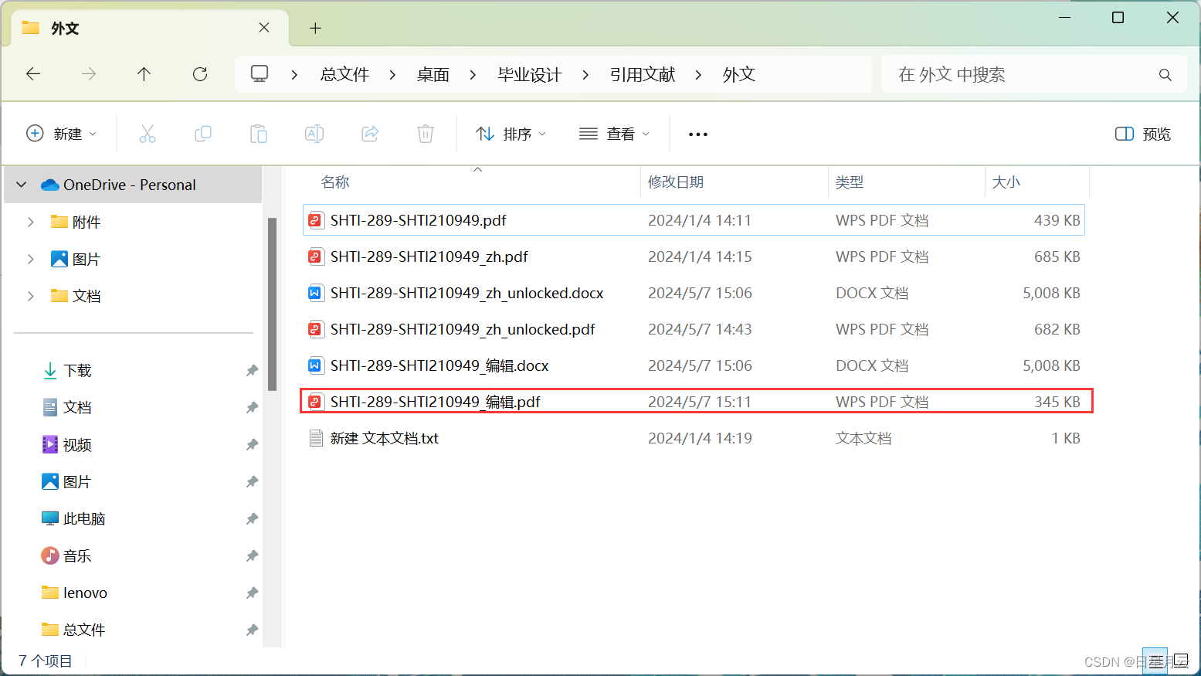Unpin lenovo using its pin icon
This screenshot has width=1201, height=676.
pyautogui.click(x=252, y=593)
